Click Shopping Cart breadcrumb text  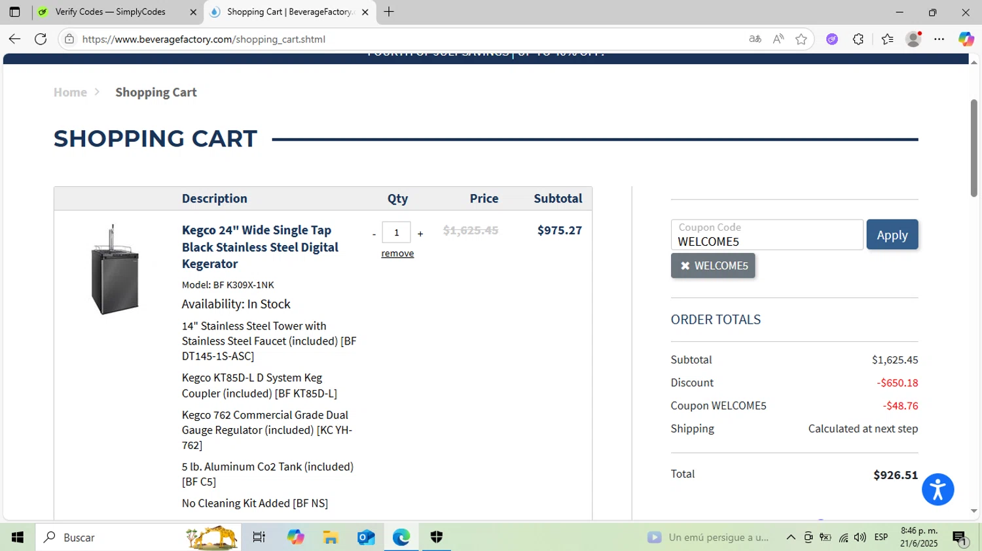point(156,92)
